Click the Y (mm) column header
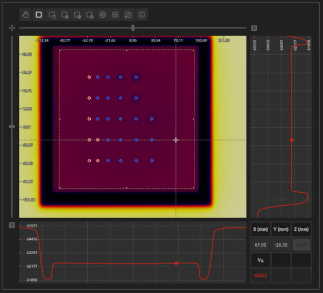This screenshot has width=323, height=293. pyautogui.click(x=281, y=229)
